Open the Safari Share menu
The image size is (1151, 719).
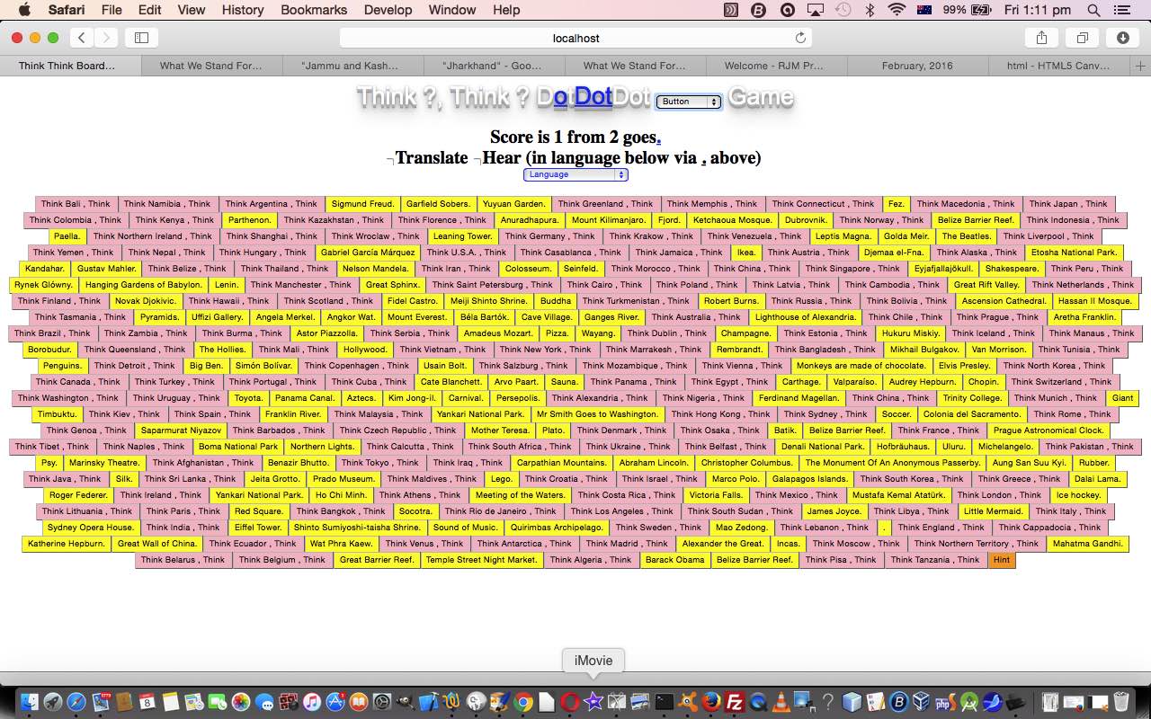point(1041,38)
